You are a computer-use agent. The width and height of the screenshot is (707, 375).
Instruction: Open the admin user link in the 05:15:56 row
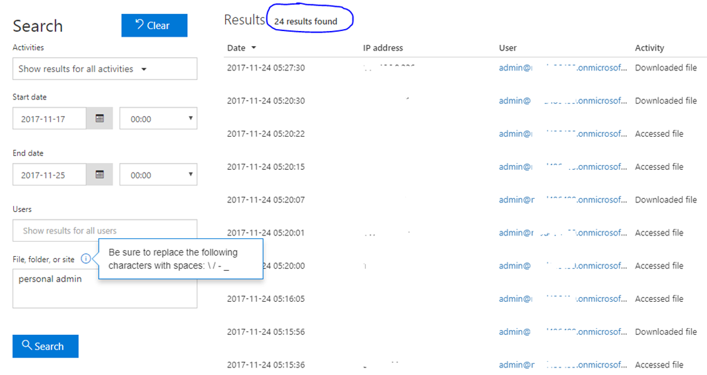click(x=563, y=331)
